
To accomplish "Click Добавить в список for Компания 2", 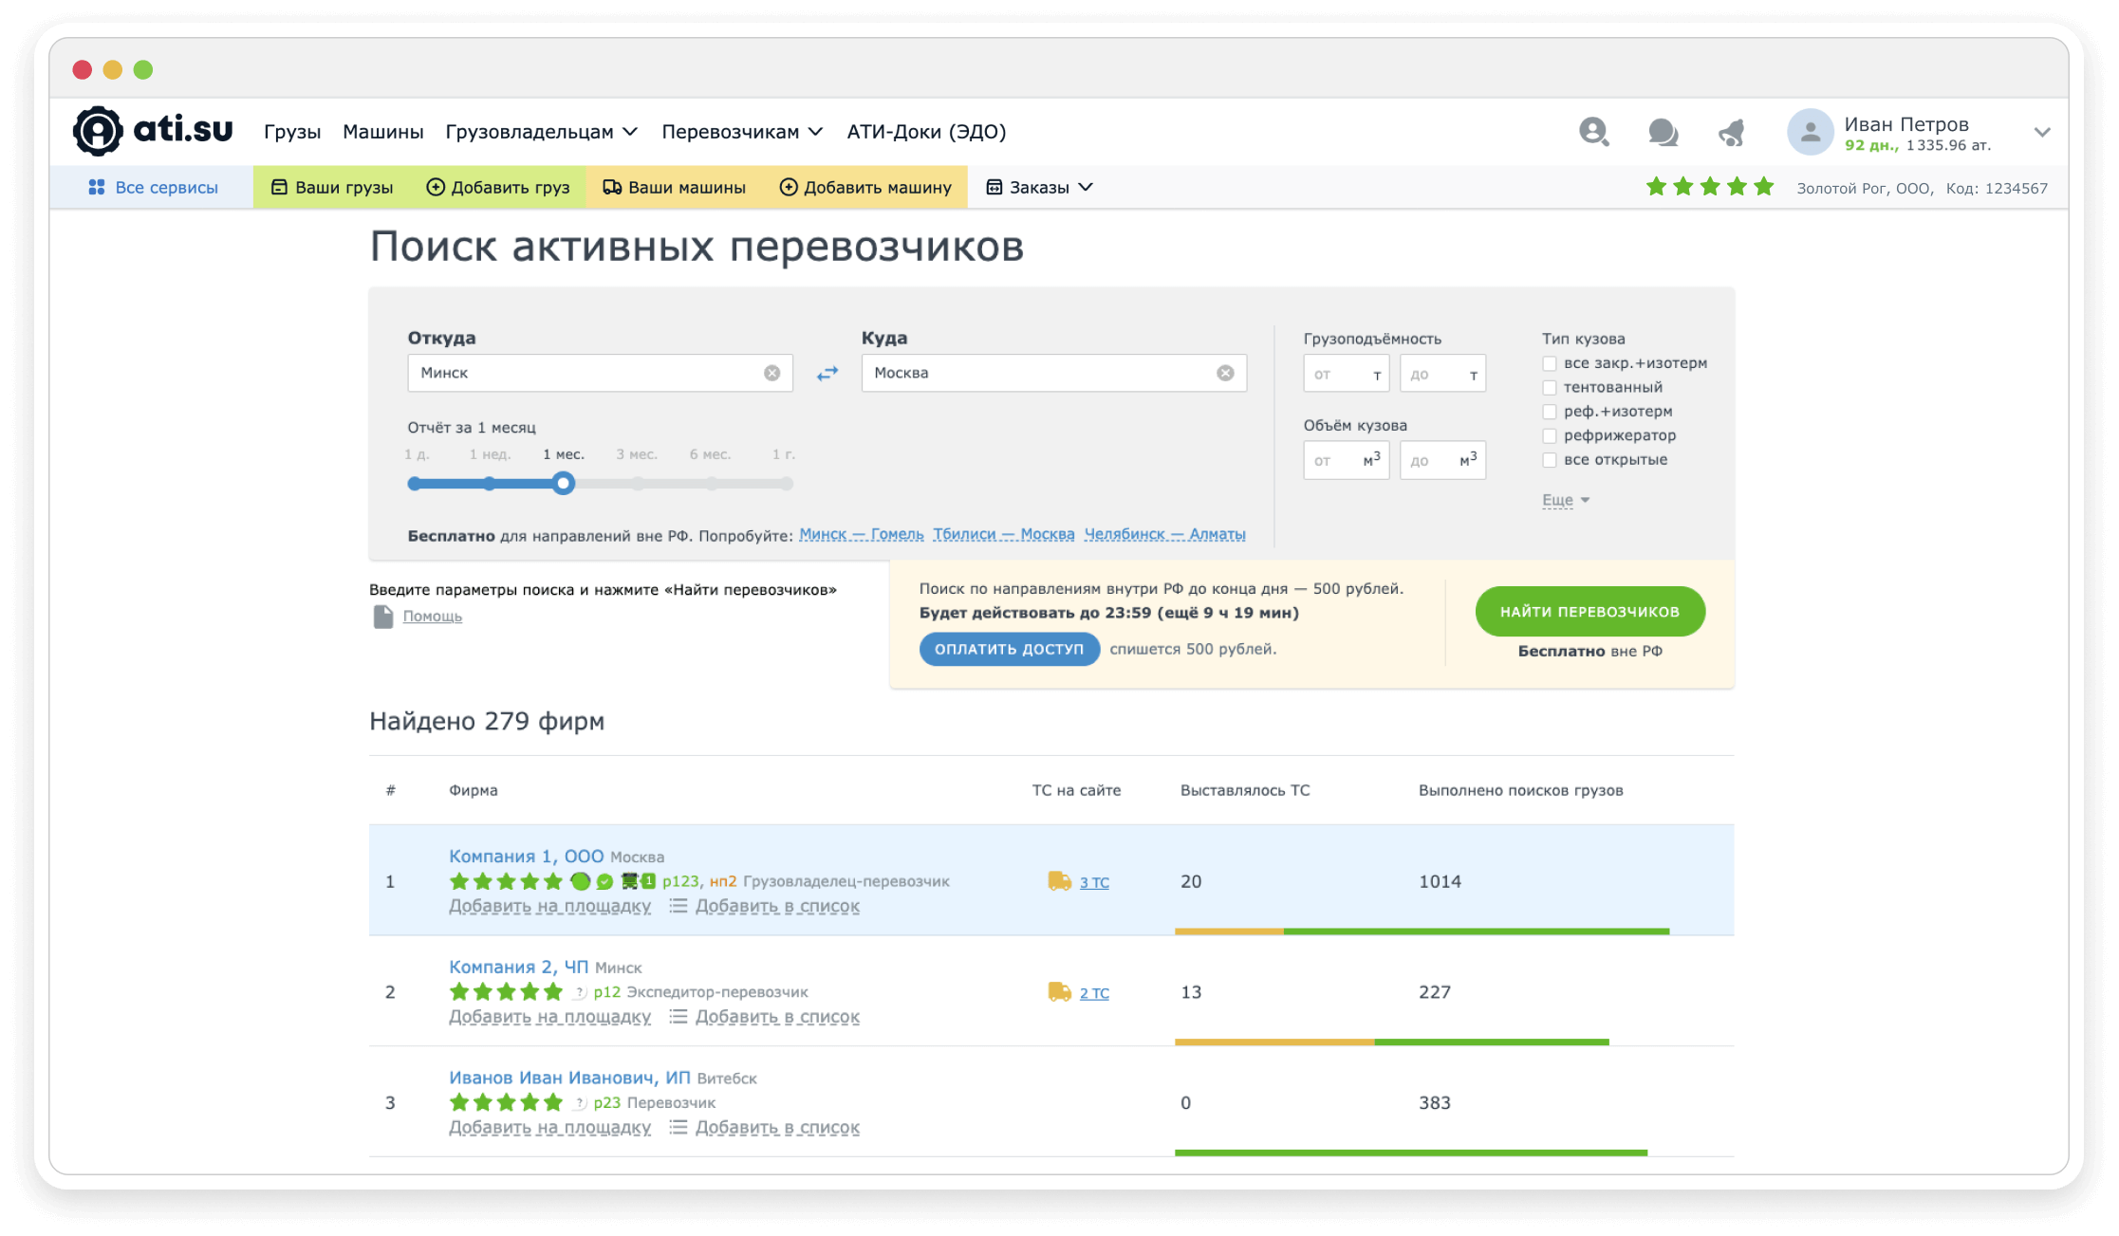I will pos(778,1017).
